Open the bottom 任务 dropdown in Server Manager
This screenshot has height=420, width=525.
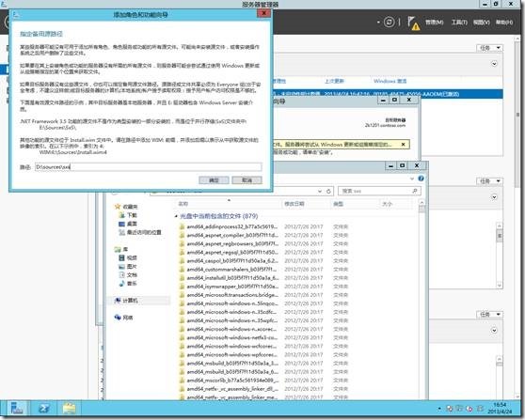point(489,315)
